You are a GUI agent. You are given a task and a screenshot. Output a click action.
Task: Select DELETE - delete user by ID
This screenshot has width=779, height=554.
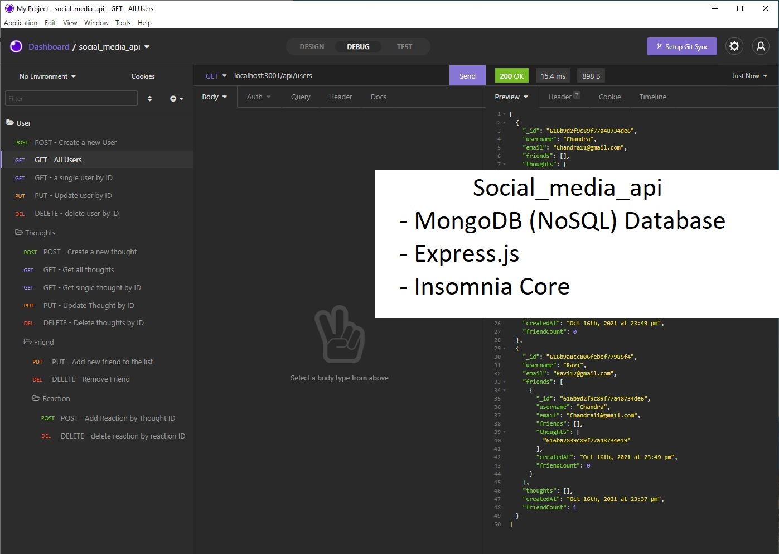[x=96, y=214]
